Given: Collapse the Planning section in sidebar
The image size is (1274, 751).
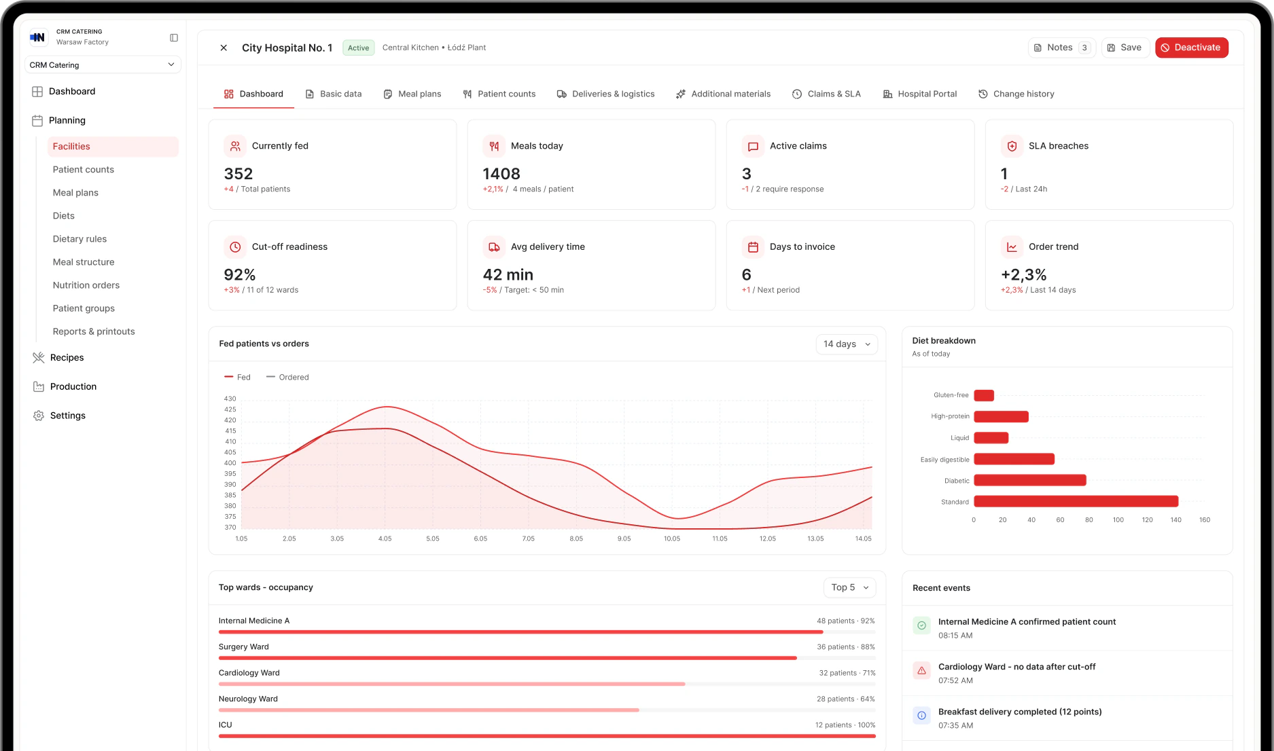Looking at the screenshot, I should click(x=67, y=121).
